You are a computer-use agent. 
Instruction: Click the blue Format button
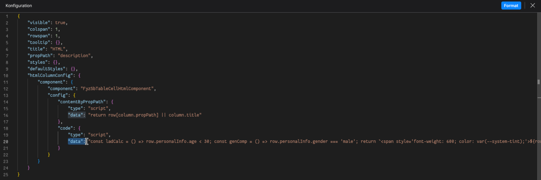[511, 6]
